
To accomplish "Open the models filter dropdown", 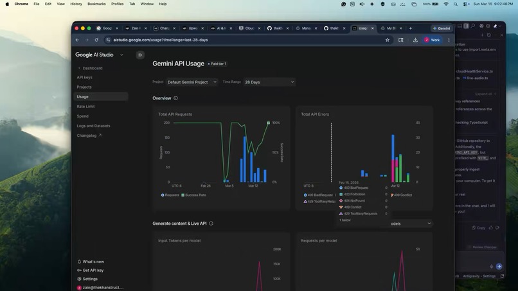I will point(410,224).
